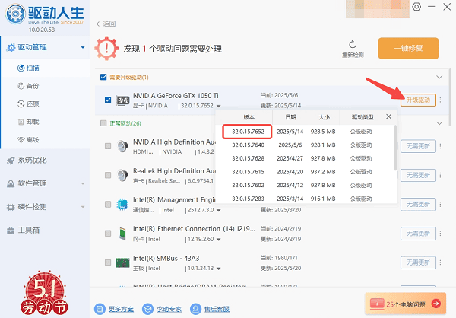Open more options for GTX 1050 Ti row
The image size is (456, 318).
(x=440, y=100)
